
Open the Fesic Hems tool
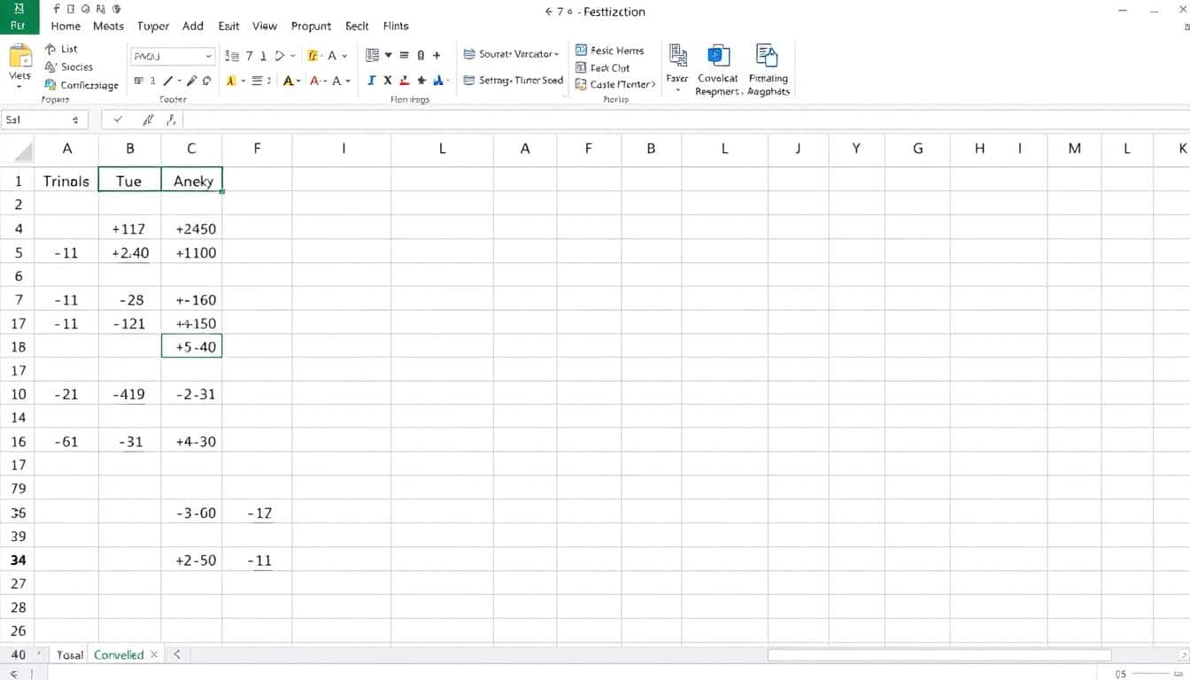(611, 50)
